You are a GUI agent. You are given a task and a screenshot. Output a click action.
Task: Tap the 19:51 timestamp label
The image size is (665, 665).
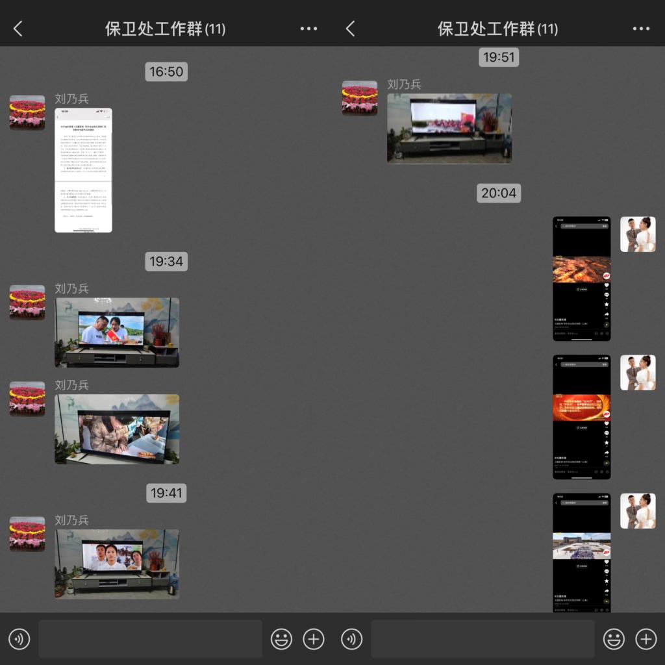coord(499,57)
